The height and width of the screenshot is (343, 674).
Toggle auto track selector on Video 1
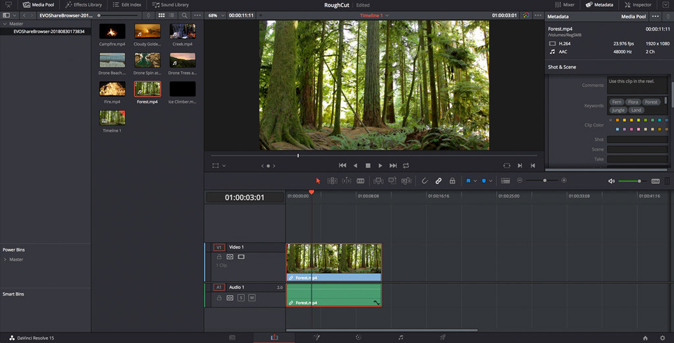tap(230, 257)
